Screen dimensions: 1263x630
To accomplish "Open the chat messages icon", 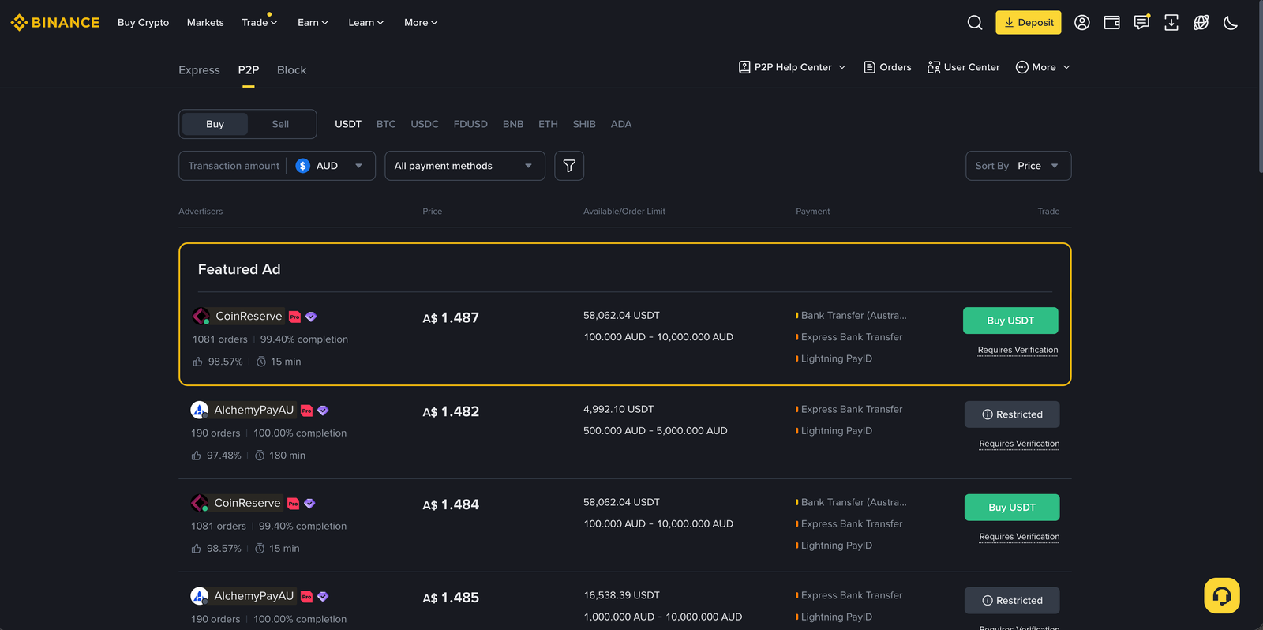I will tap(1141, 22).
